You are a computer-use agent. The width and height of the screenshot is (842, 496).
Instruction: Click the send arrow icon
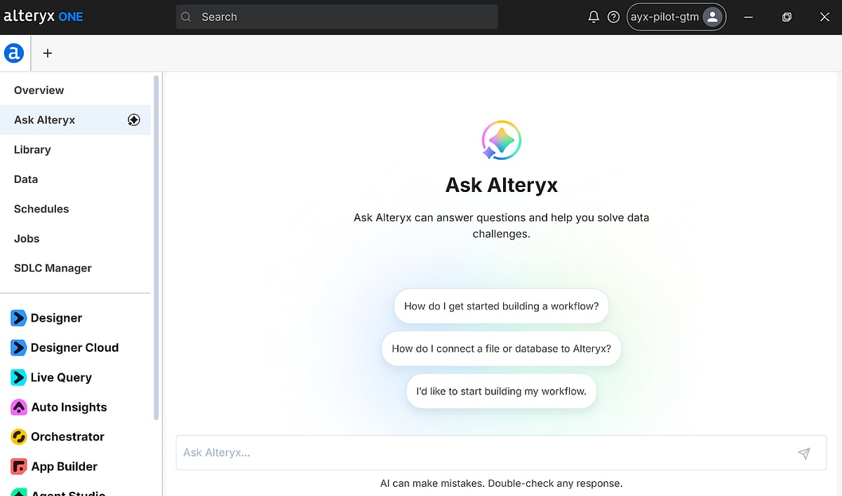coord(804,453)
